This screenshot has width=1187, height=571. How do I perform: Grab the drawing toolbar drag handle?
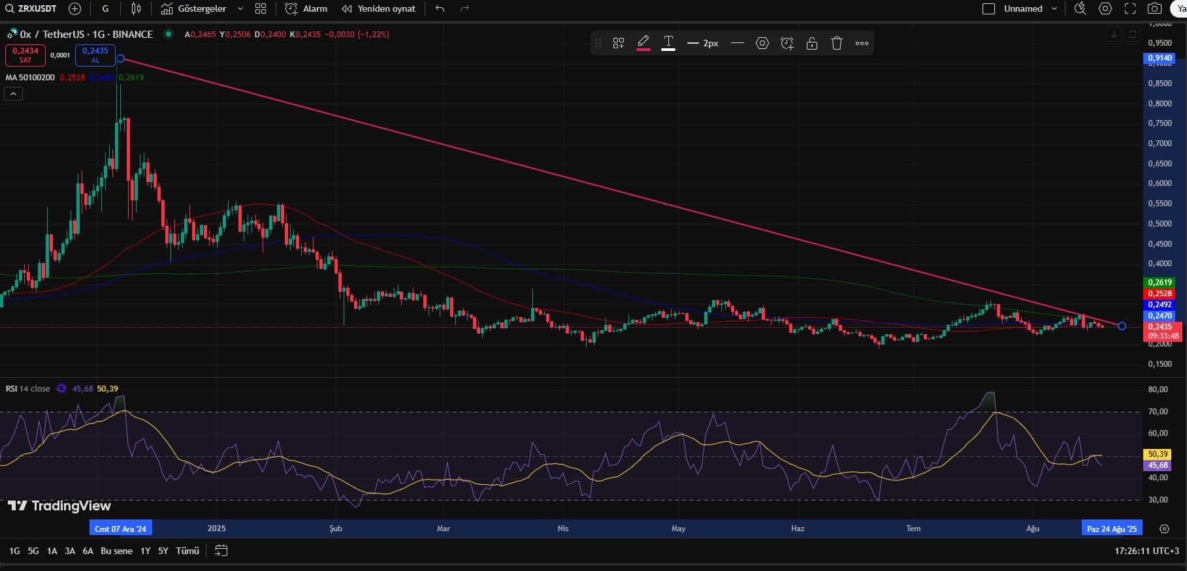click(x=598, y=43)
